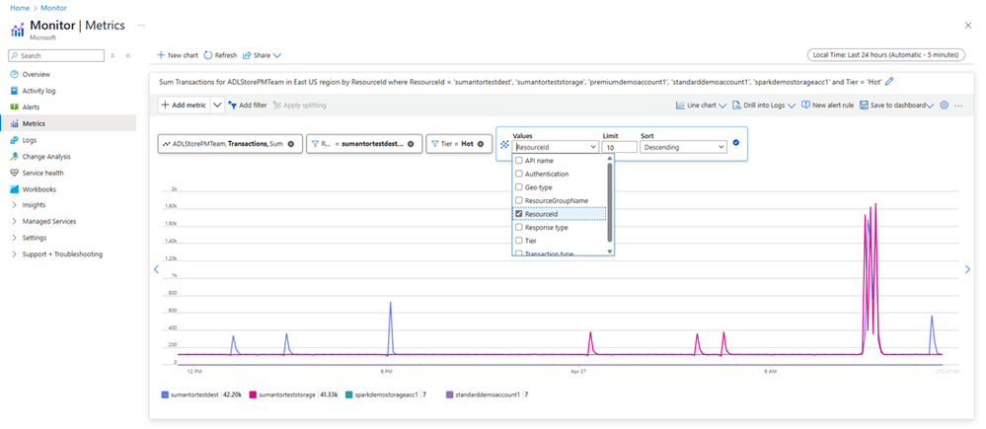
Task: Click the sumantorteststorage legend color swatch
Action: [x=252, y=393]
